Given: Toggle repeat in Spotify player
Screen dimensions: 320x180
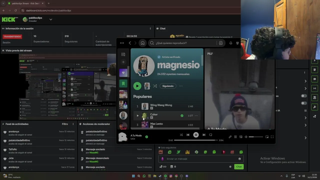Looking at the screenshot, I should [x=210, y=135].
